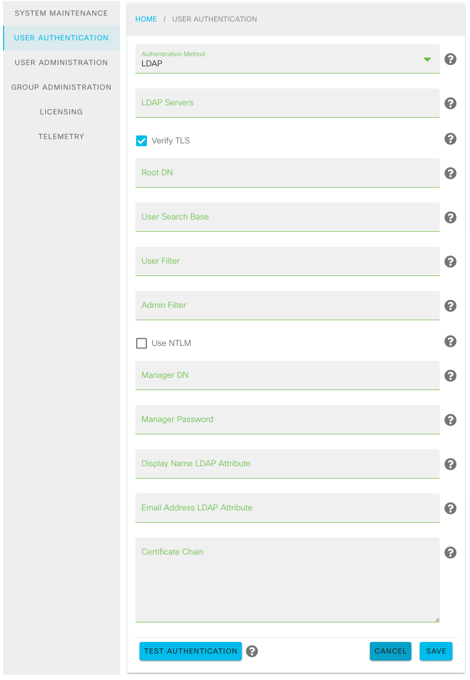Follow the HOME breadcrumb link
The image size is (470, 680).
(x=146, y=19)
